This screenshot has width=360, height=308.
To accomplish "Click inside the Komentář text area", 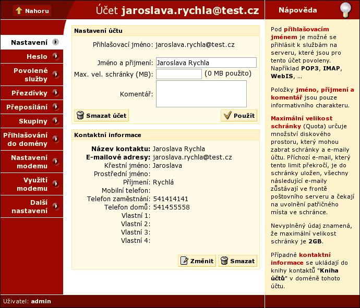I will (x=201, y=93).
